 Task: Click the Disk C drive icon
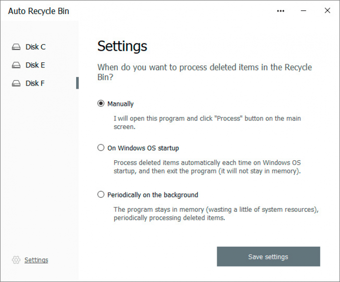point(16,47)
